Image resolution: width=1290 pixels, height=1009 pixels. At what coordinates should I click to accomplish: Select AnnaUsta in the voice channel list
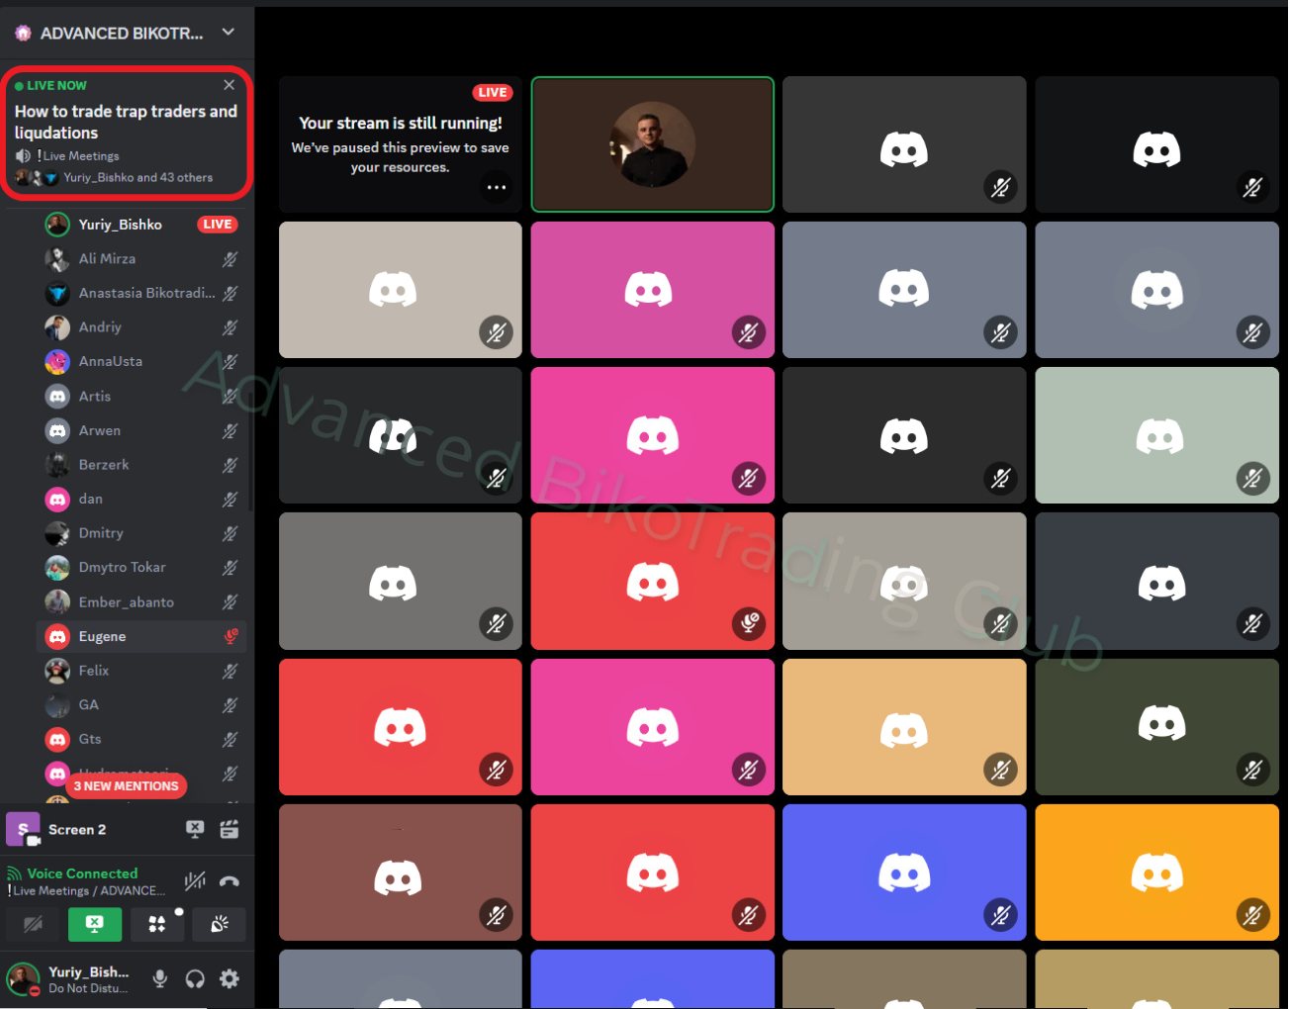[140, 362]
